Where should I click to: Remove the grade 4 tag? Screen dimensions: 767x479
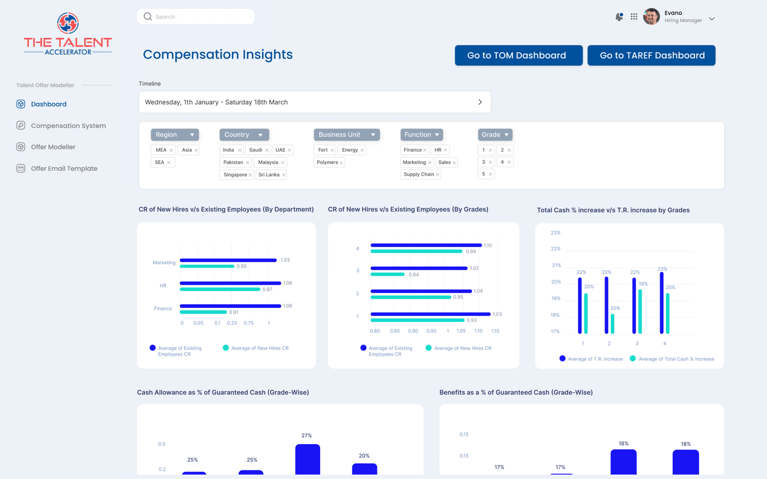(509, 162)
